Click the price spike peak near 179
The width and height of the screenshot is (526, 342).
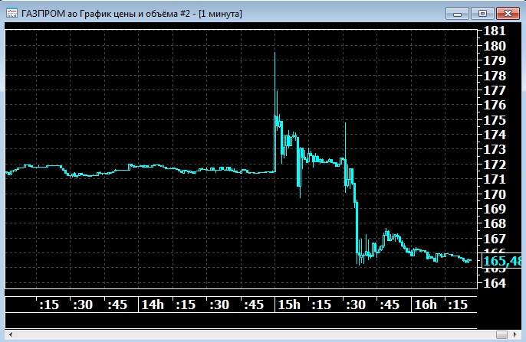[x=275, y=54]
